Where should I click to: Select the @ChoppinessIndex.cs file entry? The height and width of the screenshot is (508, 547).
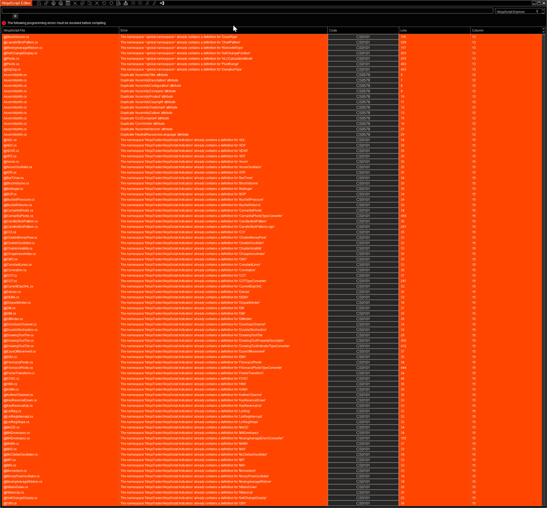point(19,254)
